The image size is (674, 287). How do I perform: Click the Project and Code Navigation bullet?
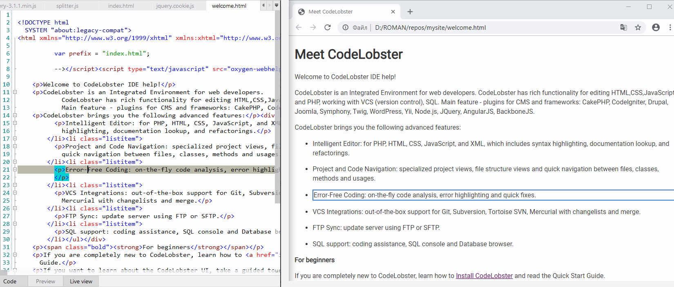click(486, 174)
